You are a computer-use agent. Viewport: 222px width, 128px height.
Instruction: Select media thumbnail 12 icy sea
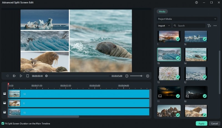pos(196,73)
